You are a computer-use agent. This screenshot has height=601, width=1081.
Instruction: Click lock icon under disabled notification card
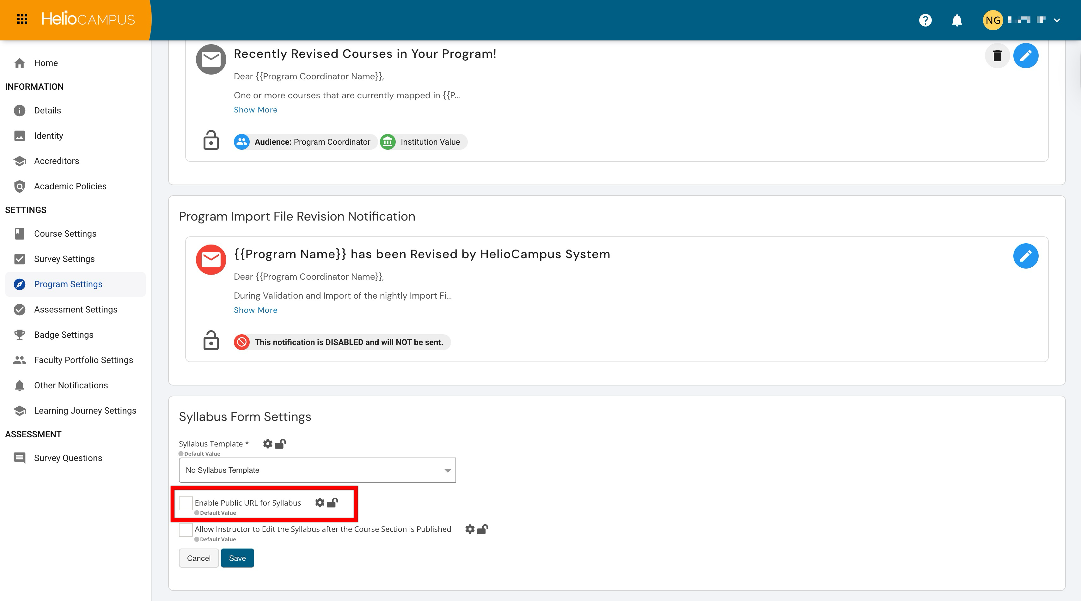[211, 341]
